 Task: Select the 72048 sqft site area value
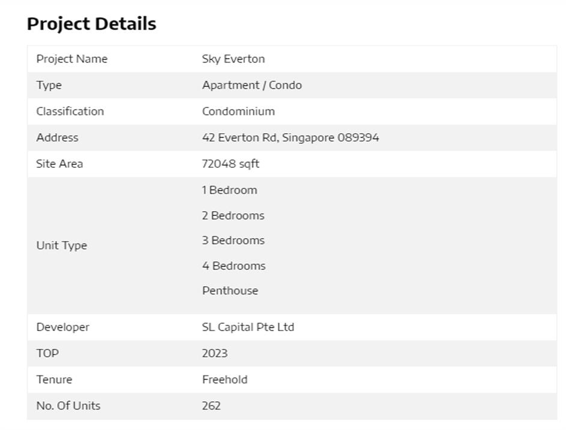pos(230,164)
